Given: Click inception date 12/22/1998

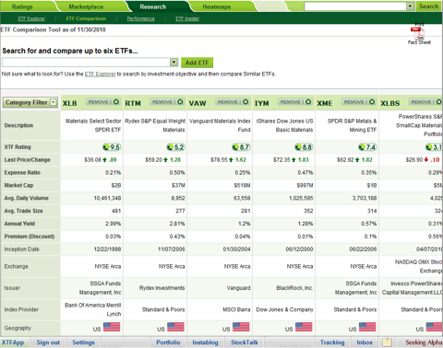Looking at the screenshot, I should [x=107, y=249].
